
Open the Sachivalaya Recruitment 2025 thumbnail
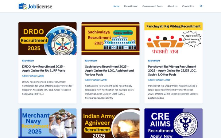[110, 38]
